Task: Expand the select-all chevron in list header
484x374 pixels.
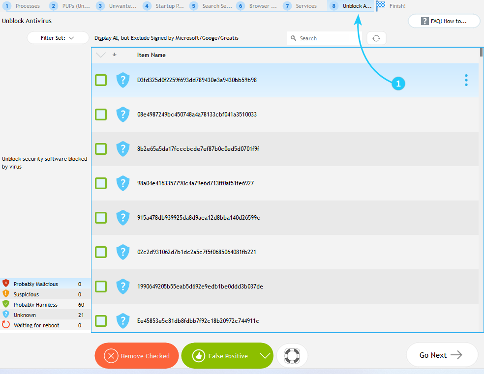Action: click(101, 55)
